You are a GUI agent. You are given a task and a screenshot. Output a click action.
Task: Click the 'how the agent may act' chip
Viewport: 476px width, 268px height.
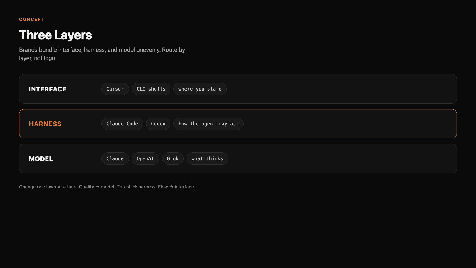209,124
